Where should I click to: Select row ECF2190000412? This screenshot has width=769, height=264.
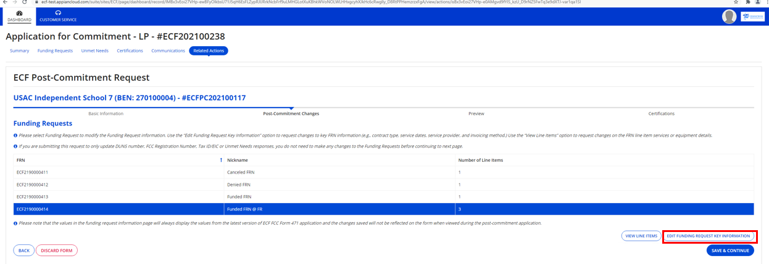[x=384, y=185]
